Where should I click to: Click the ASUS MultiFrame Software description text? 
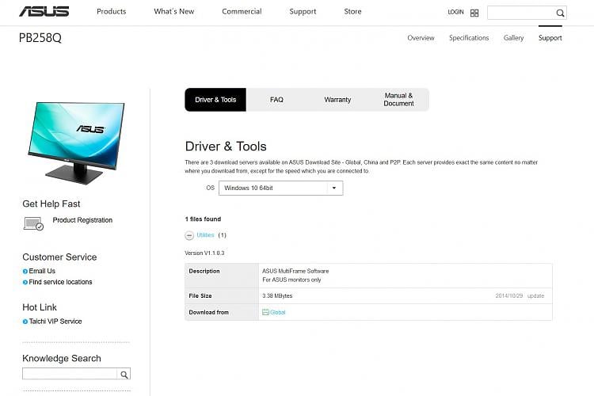[x=295, y=272]
